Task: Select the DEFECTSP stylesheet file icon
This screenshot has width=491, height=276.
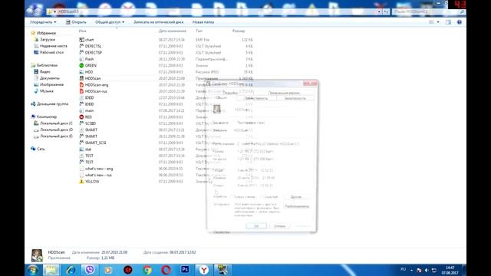Action: pyautogui.click(x=81, y=53)
